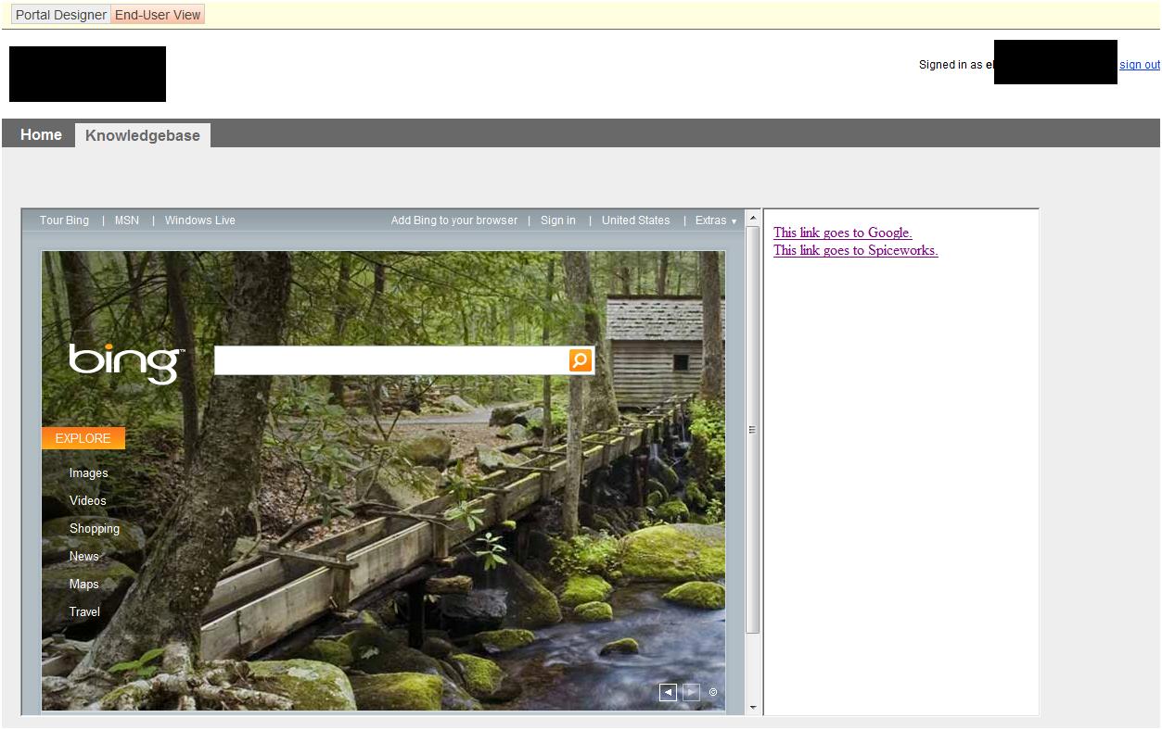Select Videos in the Explore menu
The width and height of the screenshot is (1162, 730).
(87, 500)
